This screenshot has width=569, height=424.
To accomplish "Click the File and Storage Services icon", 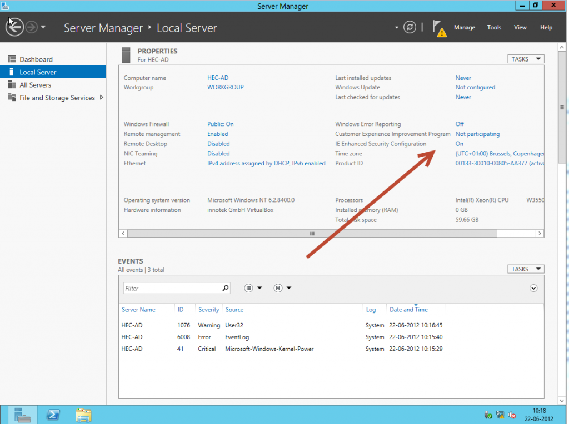I will pos(12,98).
